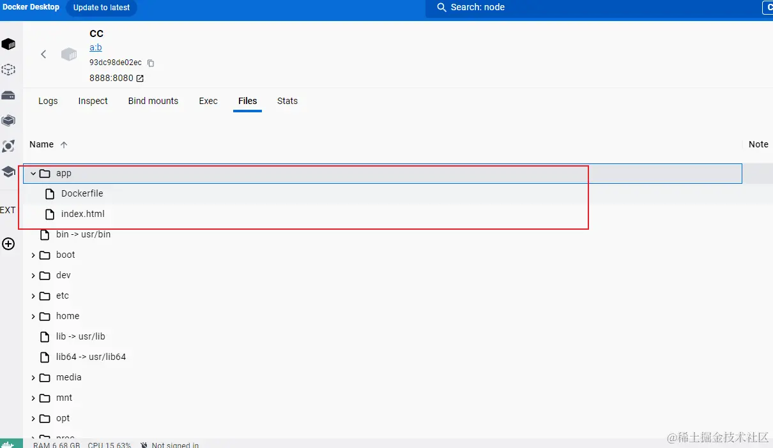Image resolution: width=773 pixels, height=448 pixels.
Task: Open the a:b image link
Action: click(95, 47)
